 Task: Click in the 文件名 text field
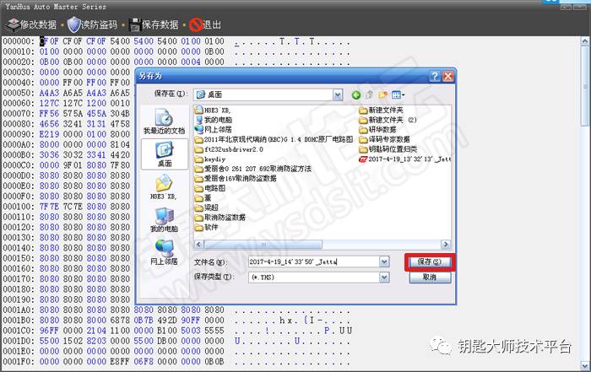coord(312,262)
